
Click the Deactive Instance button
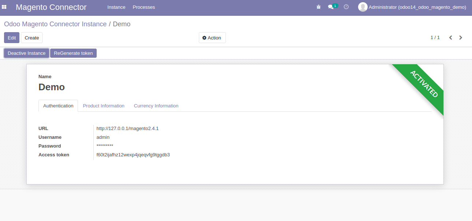click(x=26, y=53)
